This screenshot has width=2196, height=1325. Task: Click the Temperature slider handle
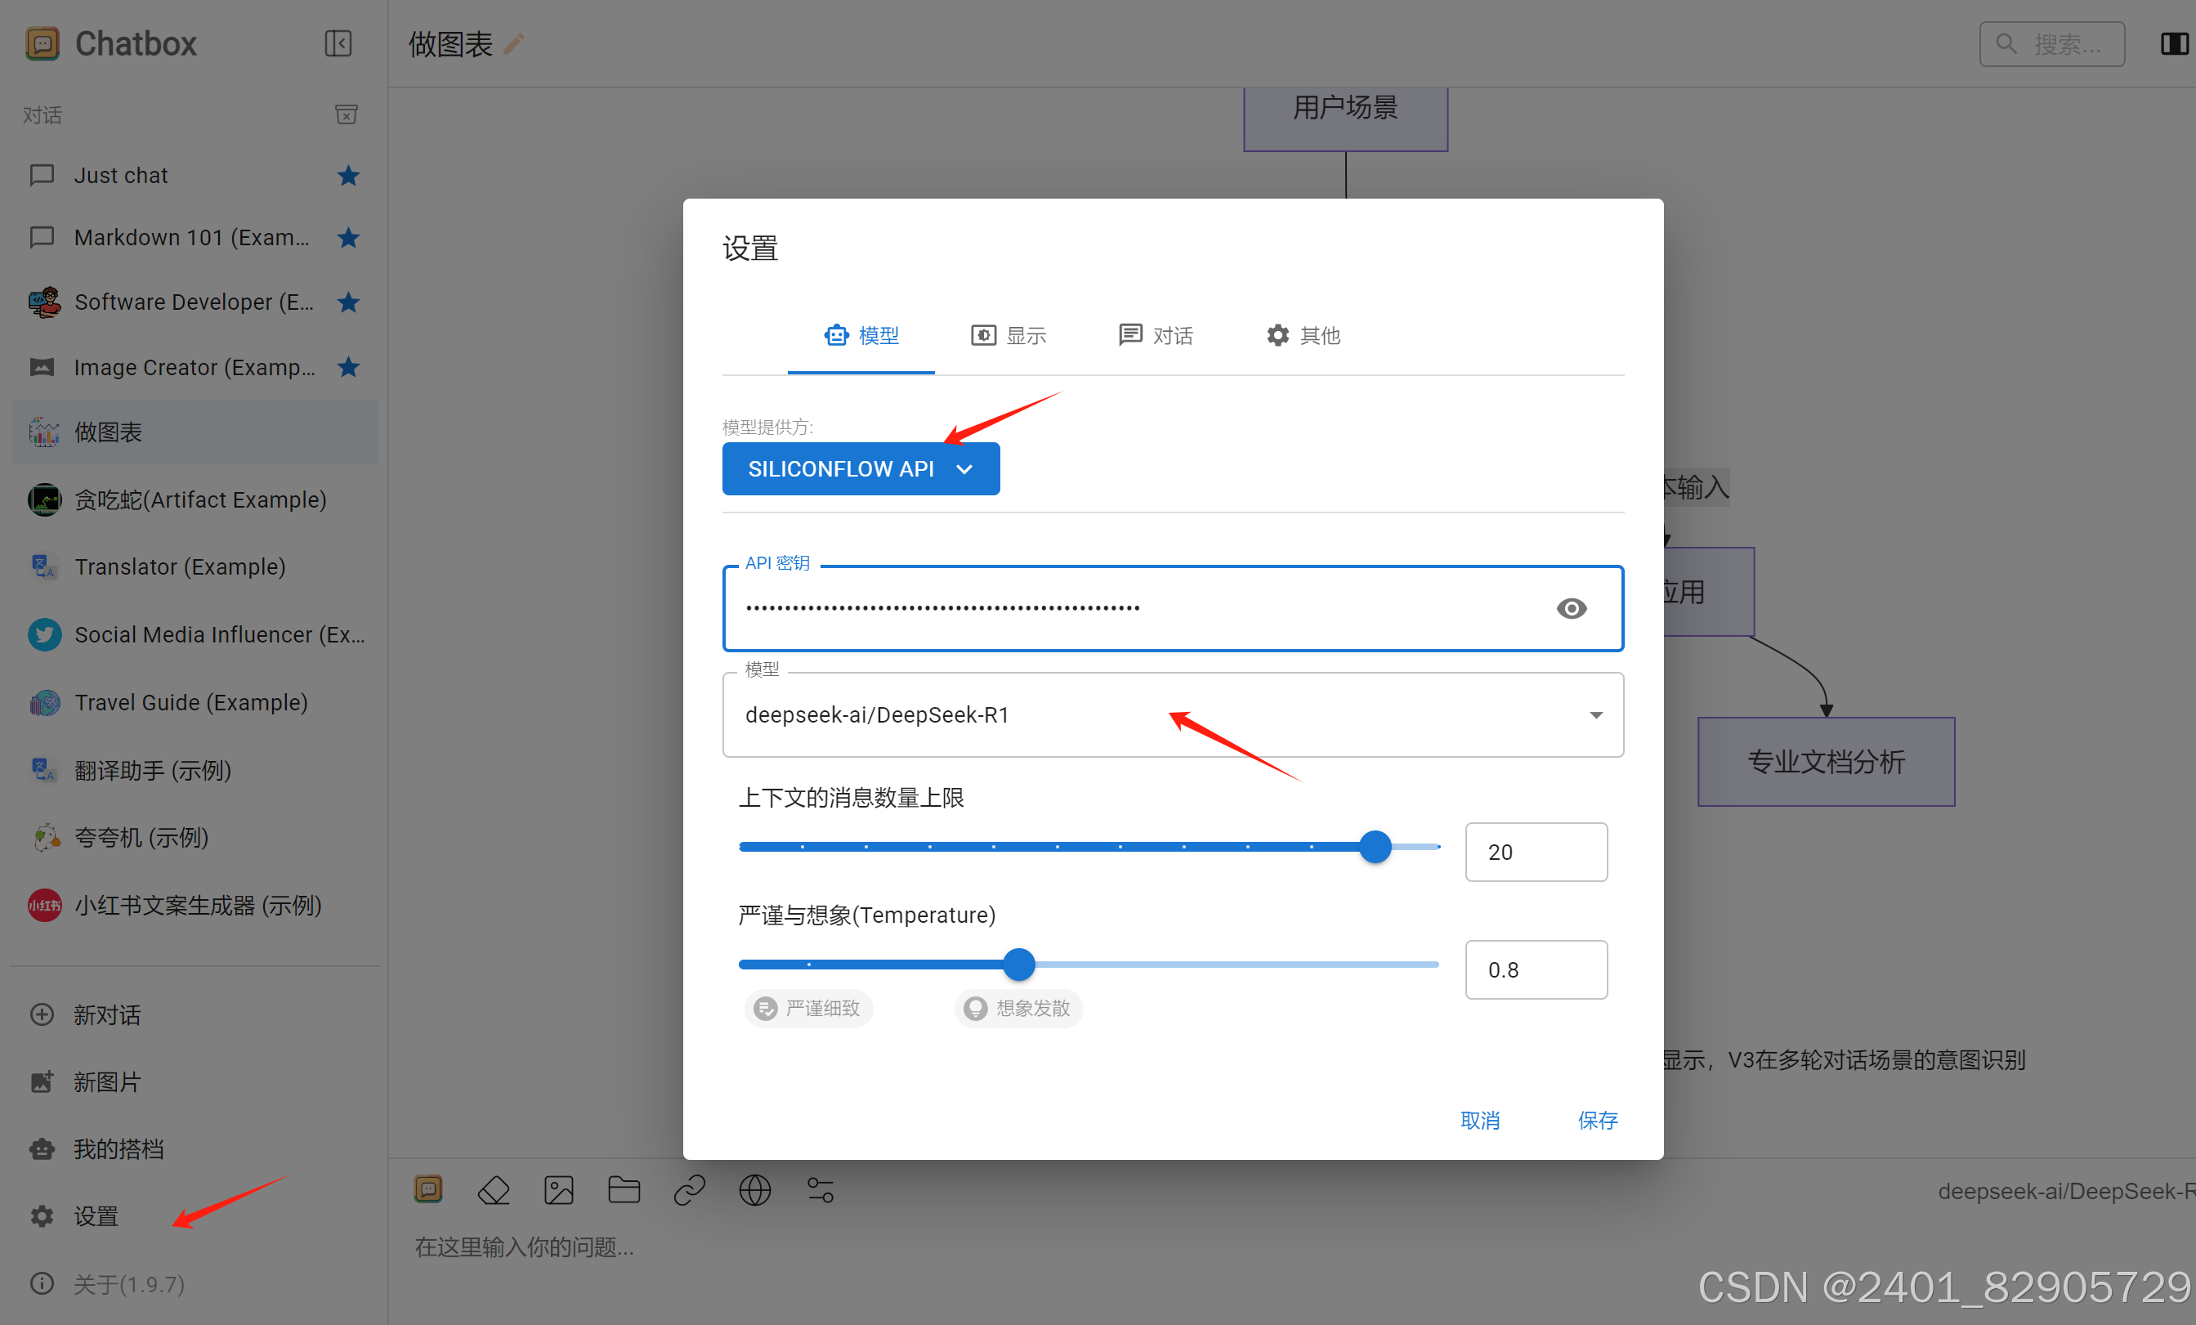[1018, 964]
